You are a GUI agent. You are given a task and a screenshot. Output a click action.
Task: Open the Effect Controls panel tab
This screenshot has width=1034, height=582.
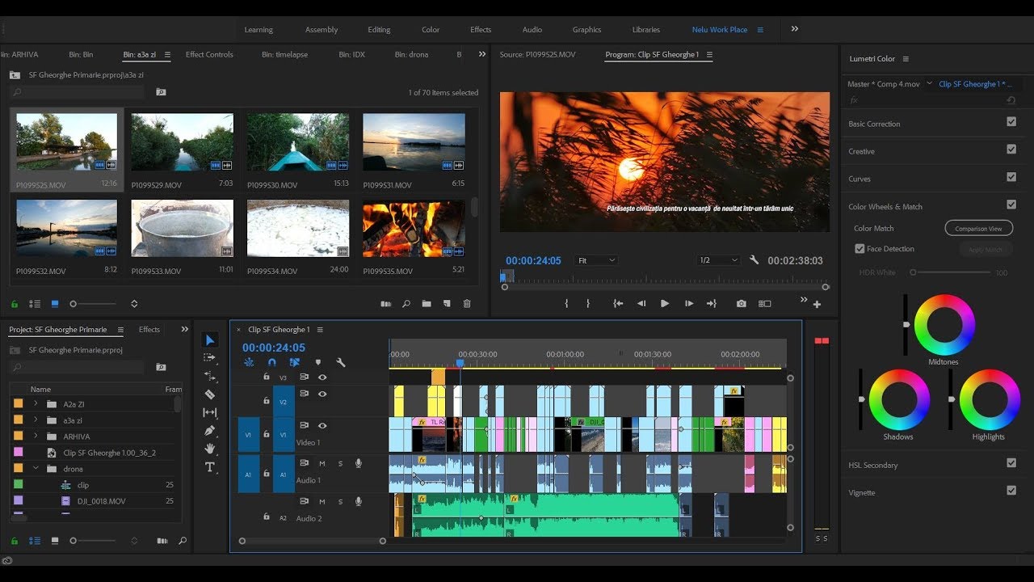[209, 55]
